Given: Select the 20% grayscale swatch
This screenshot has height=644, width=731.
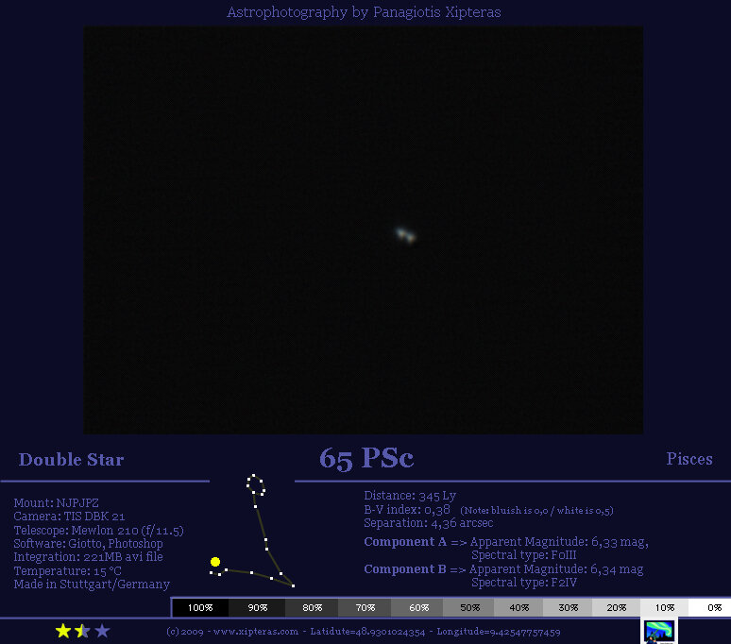Looking at the screenshot, I should coord(616,608).
